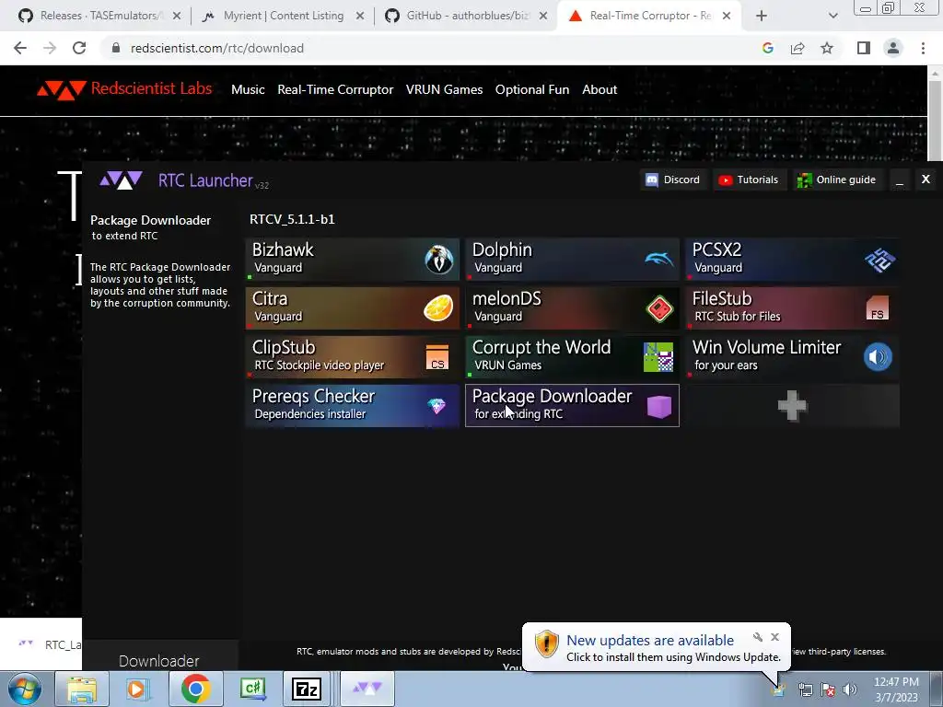Click the Win Volume Limiter speaker icon
This screenshot has height=707, width=943.
click(878, 357)
